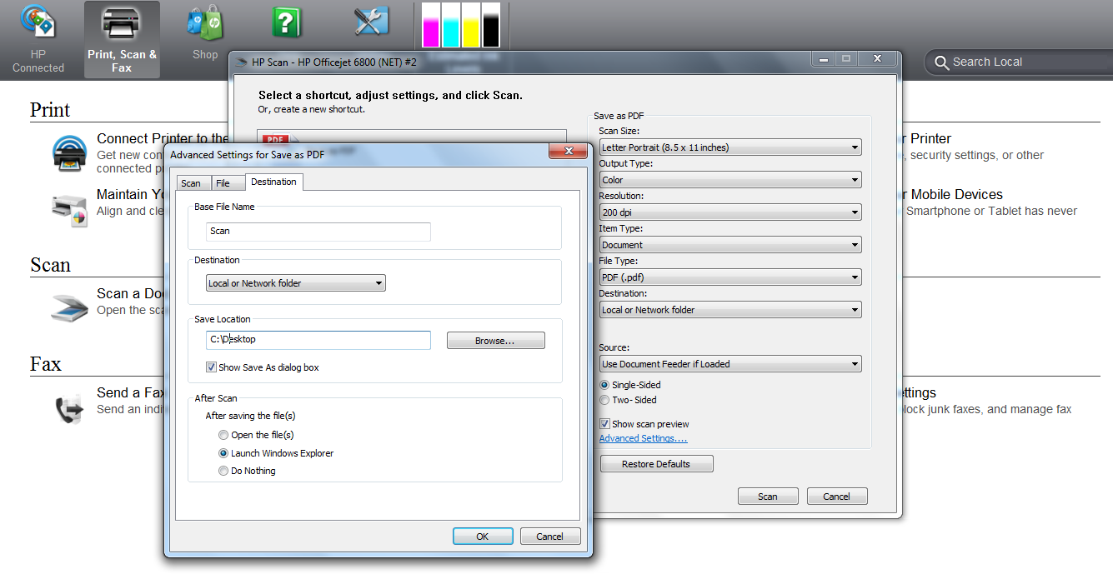Open the Resolution 200 dpi dropdown
Image resolution: width=1113 pixels, height=574 pixels.
(x=729, y=212)
